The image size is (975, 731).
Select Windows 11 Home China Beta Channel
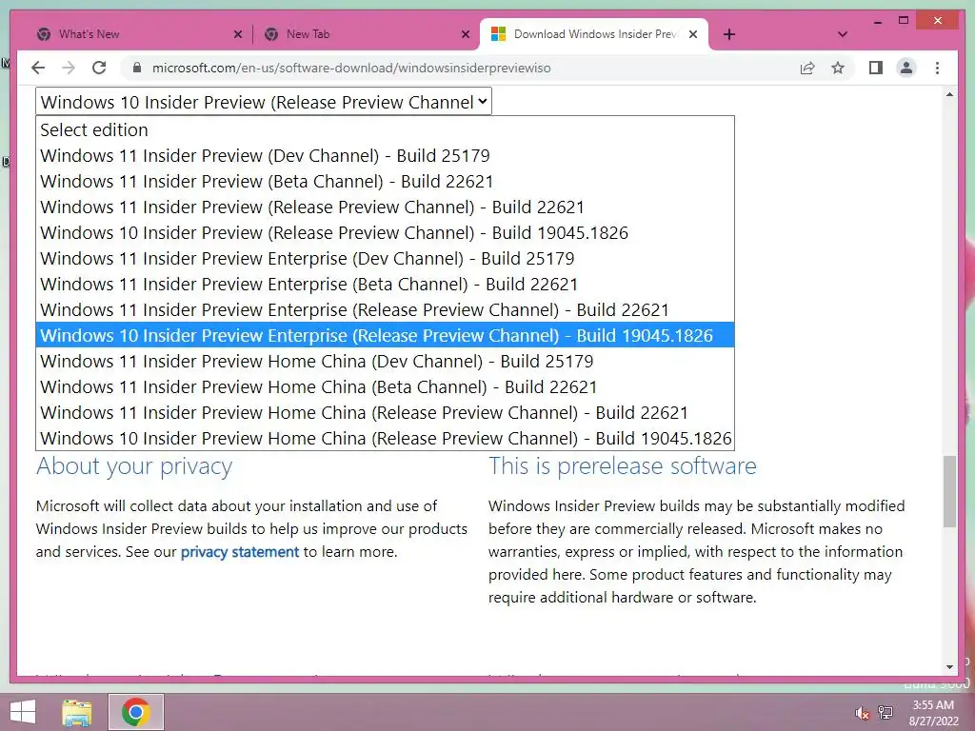tap(385, 386)
